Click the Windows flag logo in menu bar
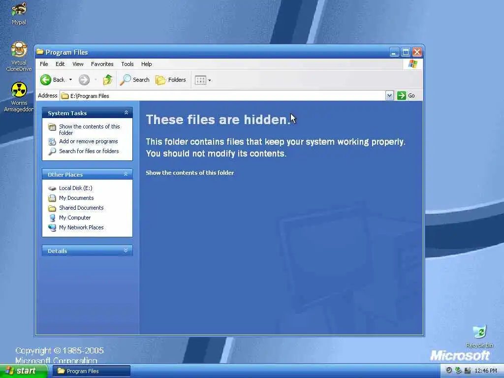Image resolution: width=504 pixels, height=378 pixels. pyautogui.click(x=413, y=63)
